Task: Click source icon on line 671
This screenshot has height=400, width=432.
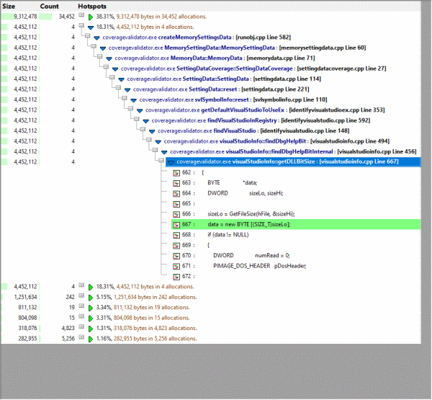Action: (176, 267)
